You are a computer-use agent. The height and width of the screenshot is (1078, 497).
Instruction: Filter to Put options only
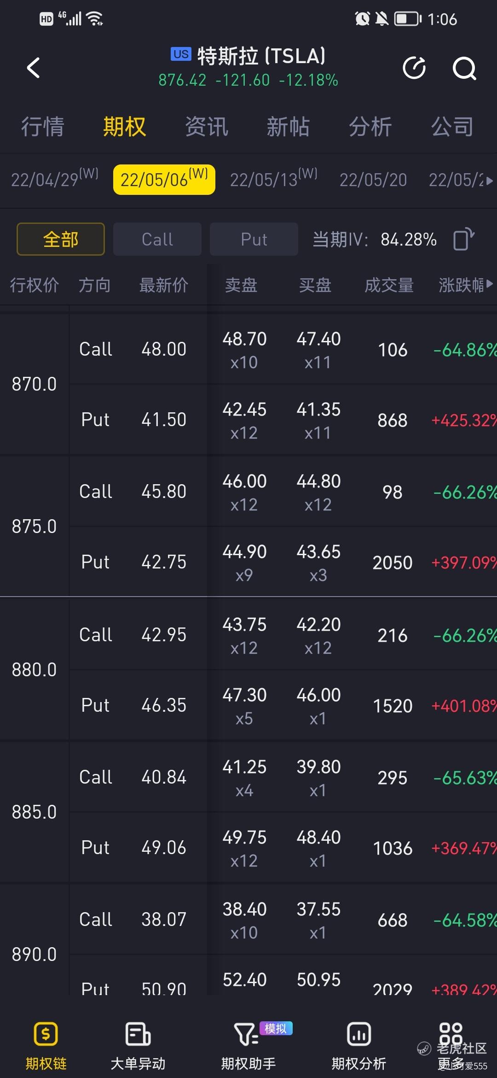[x=254, y=239]
